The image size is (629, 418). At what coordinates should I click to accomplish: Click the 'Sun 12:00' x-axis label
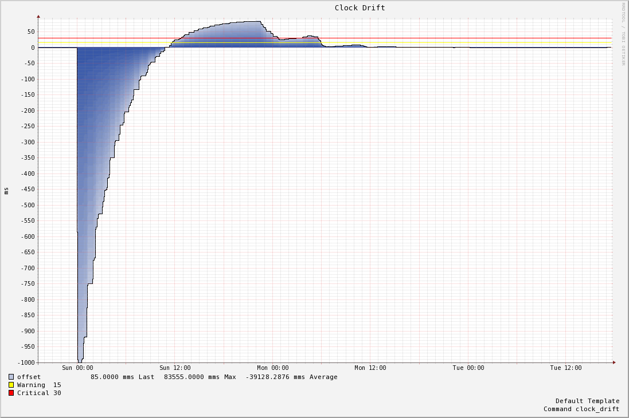click(175, 368)
